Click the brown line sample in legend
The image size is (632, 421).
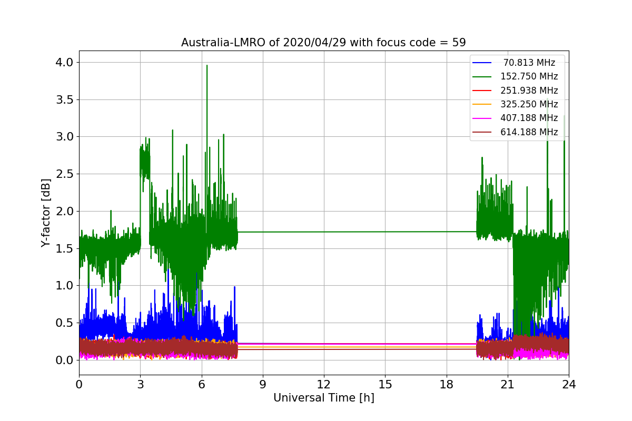482,132
